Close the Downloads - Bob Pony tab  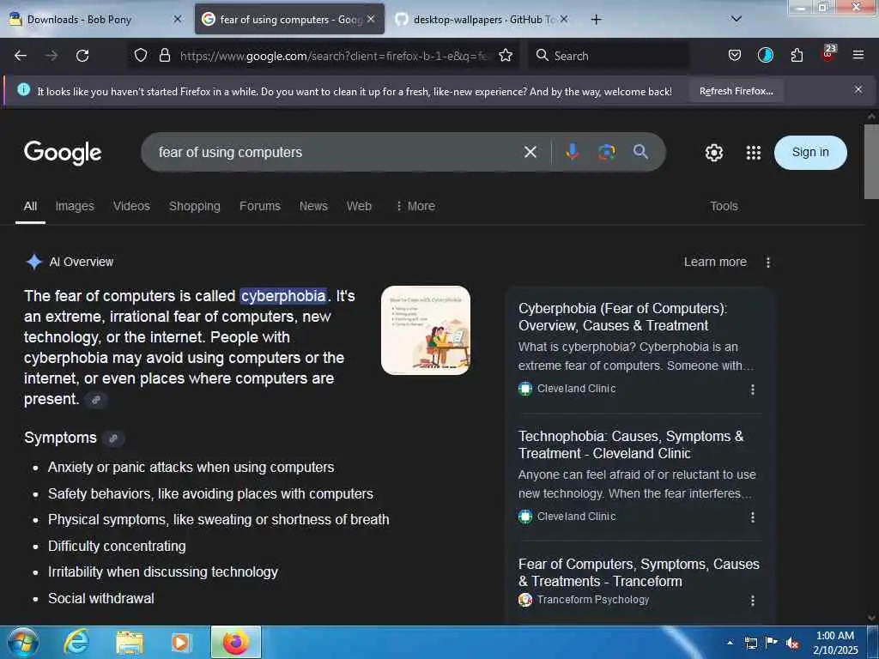coord(178,19)
